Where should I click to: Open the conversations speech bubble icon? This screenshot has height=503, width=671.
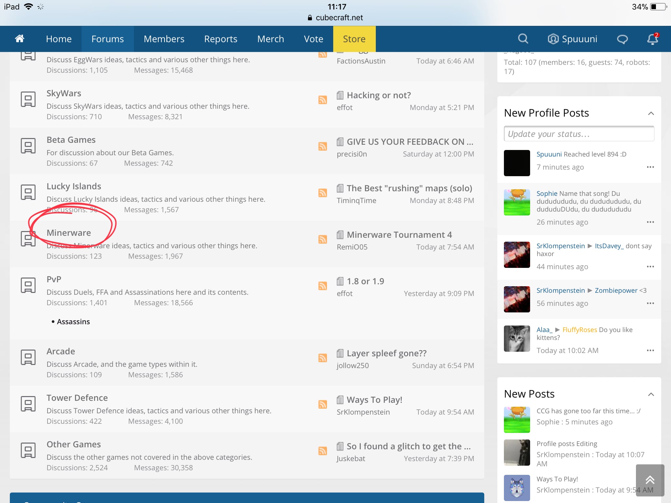[x=622, y=39]
